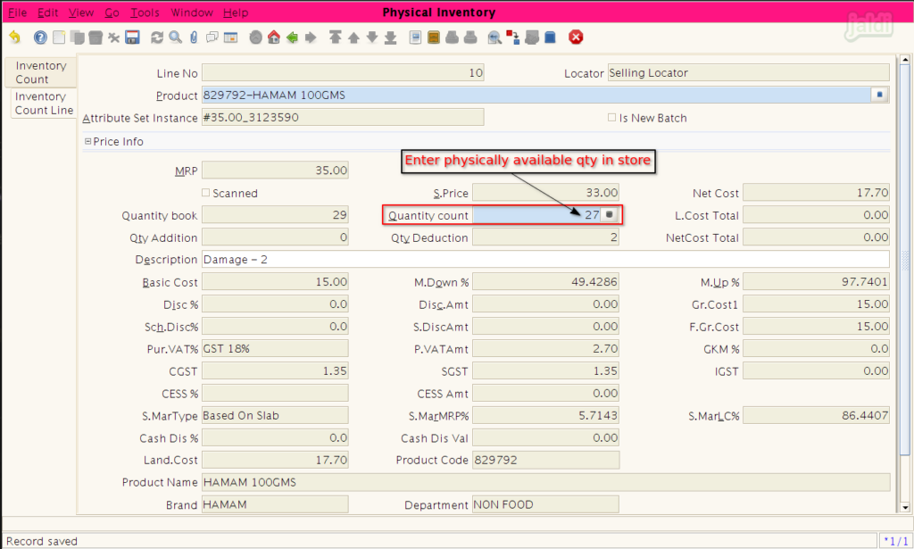Focus the Quantity count field showing 27
The height and width of the screenshot is (549, 914).
click(x=536, y=214)
